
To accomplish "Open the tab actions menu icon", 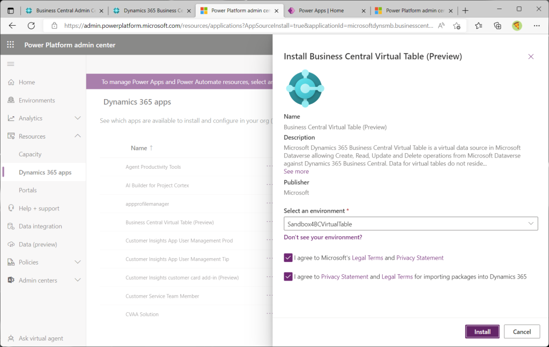I will [11, 11].
